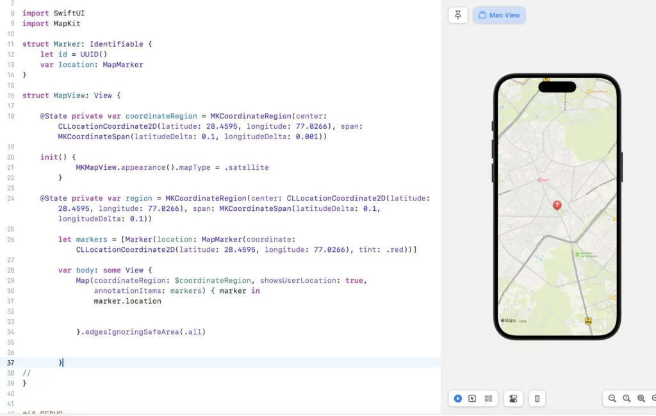Click the Legal link beside the Maps logo
656x416 pixels.
(x=523, y=321)
